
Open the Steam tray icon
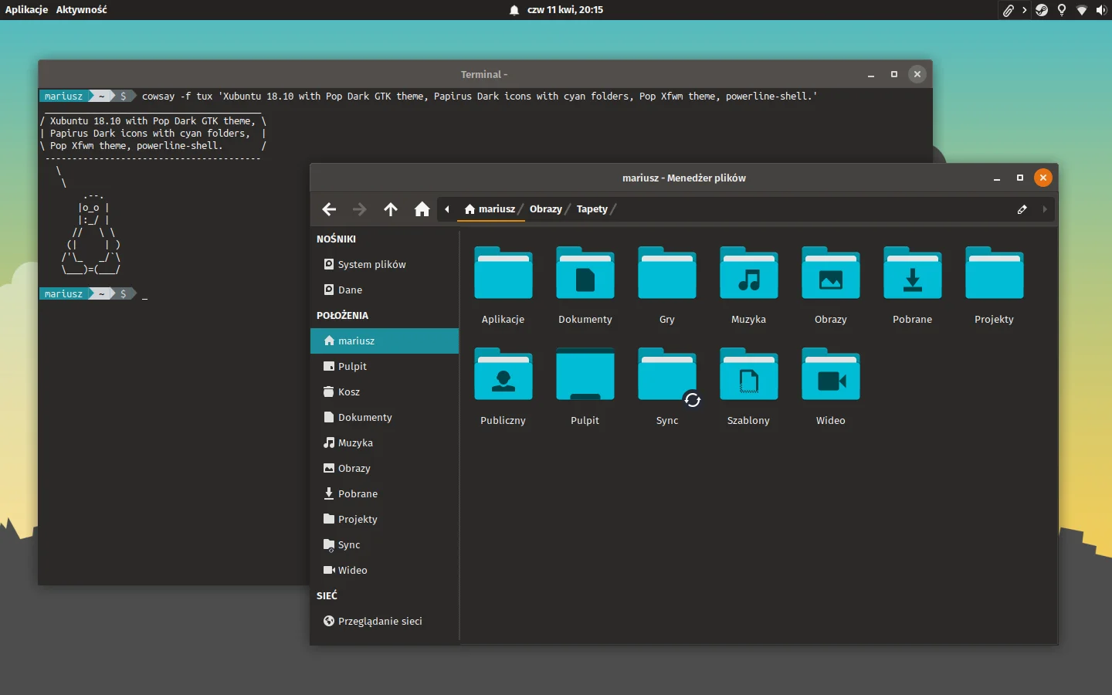tap(1042, 10)
